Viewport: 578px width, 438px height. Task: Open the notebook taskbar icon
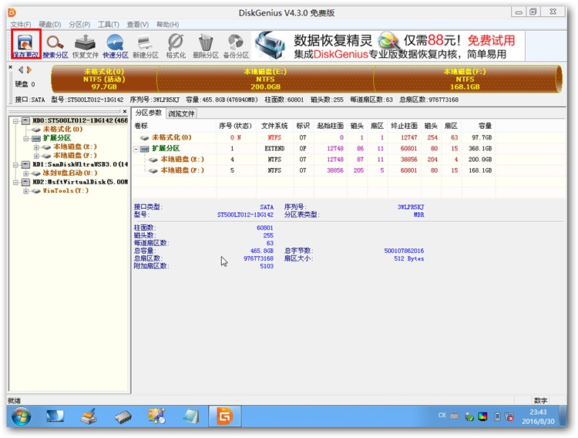pyautogui.click(x=191, y=417)
